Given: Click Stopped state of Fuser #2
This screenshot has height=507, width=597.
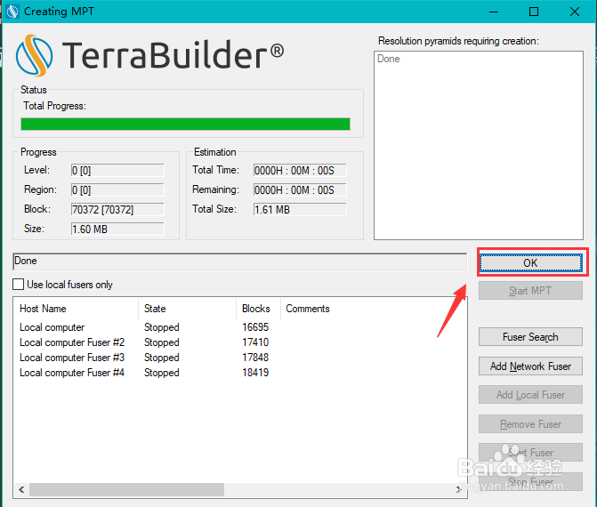Looking at the screenshot, I should [x=161, y=342].
